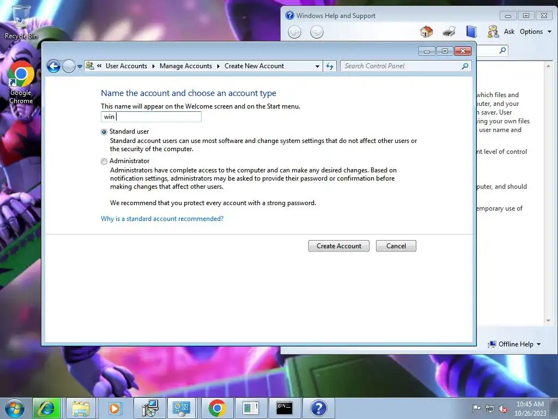Select the Administrator radio button

point(104,161)
